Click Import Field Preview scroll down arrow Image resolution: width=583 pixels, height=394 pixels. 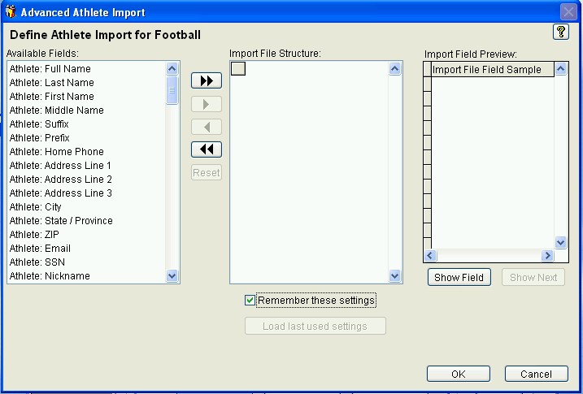pos(561,242)
